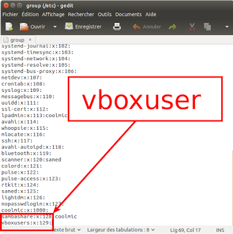Click the INS insert mode indicator
The image size is (233, 234).
(x=220, y=230)
